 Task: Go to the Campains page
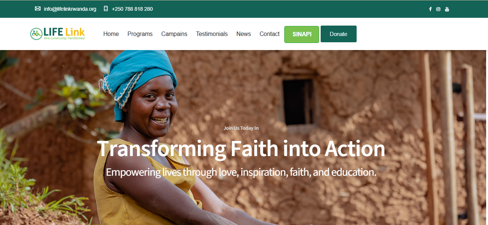174,34
